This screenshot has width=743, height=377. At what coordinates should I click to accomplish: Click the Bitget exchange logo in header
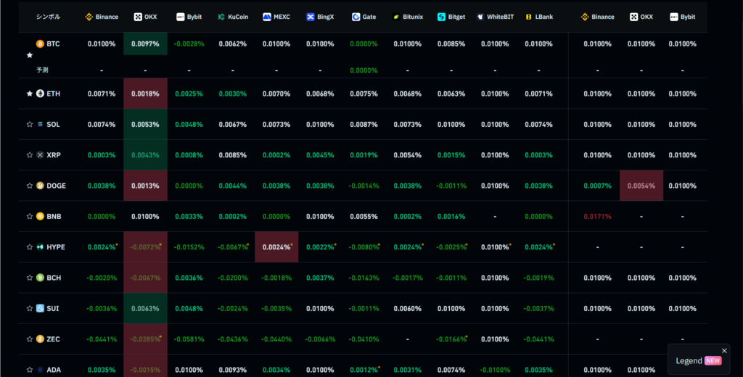click(441, 17)
